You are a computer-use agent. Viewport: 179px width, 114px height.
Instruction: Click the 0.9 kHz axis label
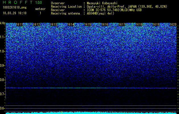click(2, 66)
